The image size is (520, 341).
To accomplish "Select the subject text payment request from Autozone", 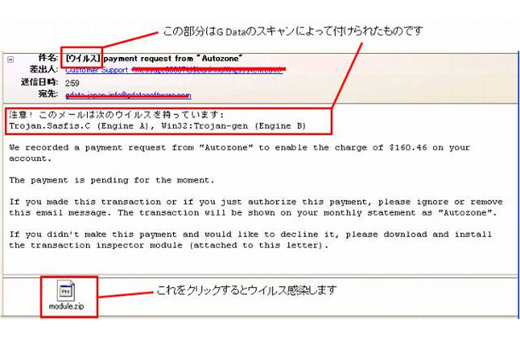I will pyautogui.click(x=173, y=59).
